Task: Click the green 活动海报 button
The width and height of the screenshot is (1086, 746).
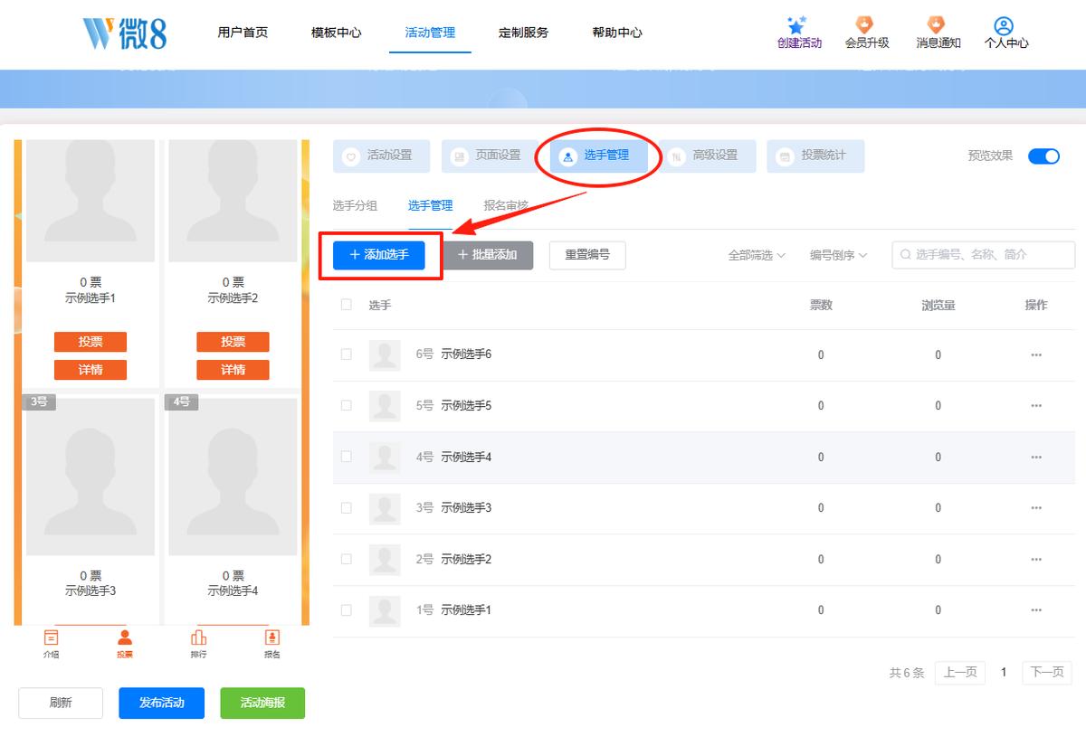Action: pyautogui.click(x=262, y=703)
